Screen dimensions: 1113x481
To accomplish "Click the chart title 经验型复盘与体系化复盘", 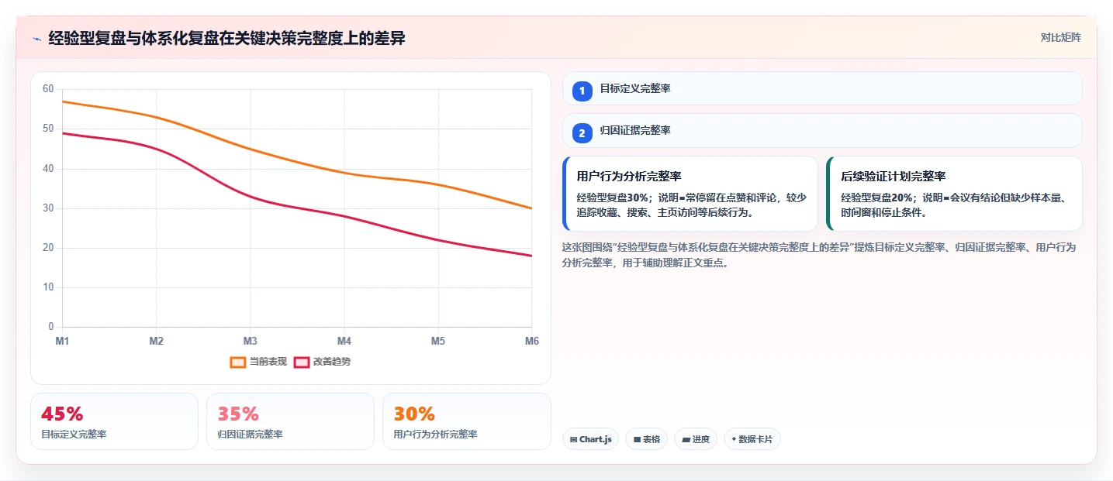I will (x=226, y=38).
